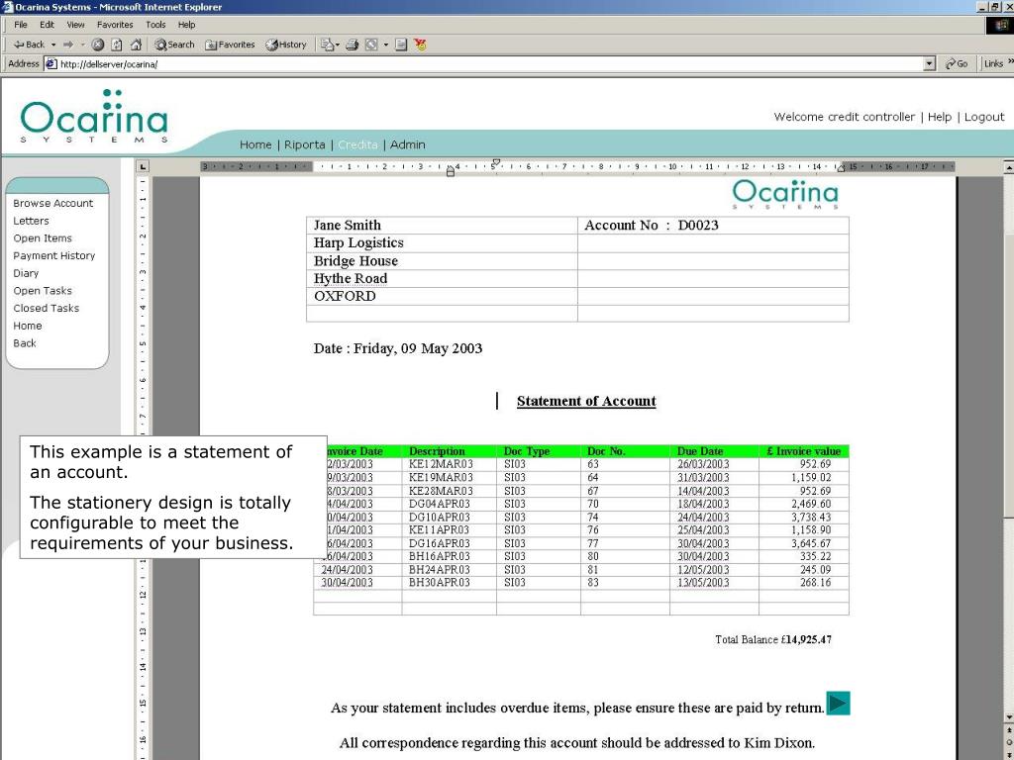Open the Back button history dropdown arrow
This screenshot has height=760, width=1014.
pyautogui.click(x=53, y=45)
